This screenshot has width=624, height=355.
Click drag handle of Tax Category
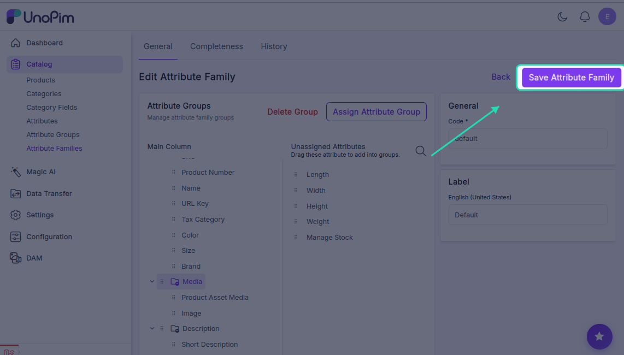174,220
